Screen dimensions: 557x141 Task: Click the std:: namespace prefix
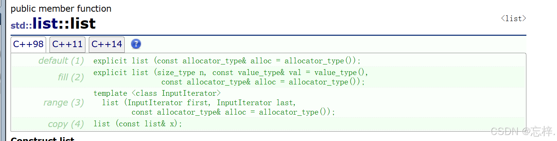21,26
